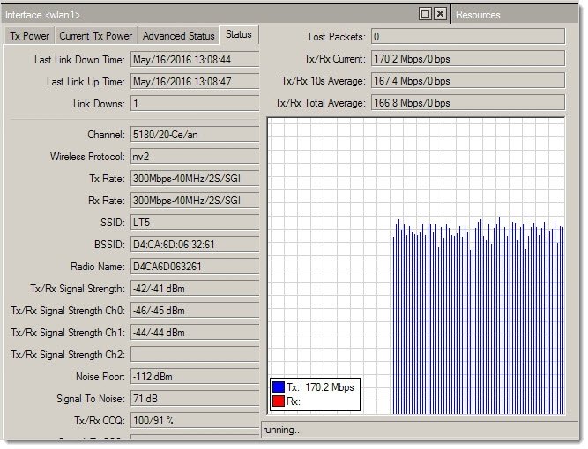Click the SSID field LT5
Screen dimensions: 588x449
195,223
